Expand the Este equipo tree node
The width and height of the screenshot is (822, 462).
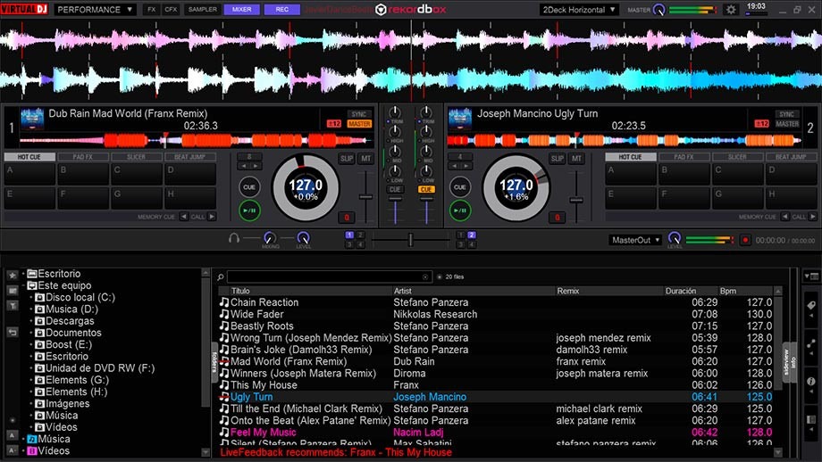click(23, 285)
